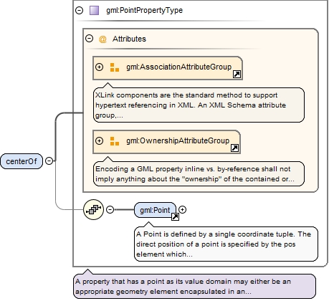Follow the OwnershipAttributeGroup reference arrow
This screenshot has width=329, height=301.
[234, 148]
